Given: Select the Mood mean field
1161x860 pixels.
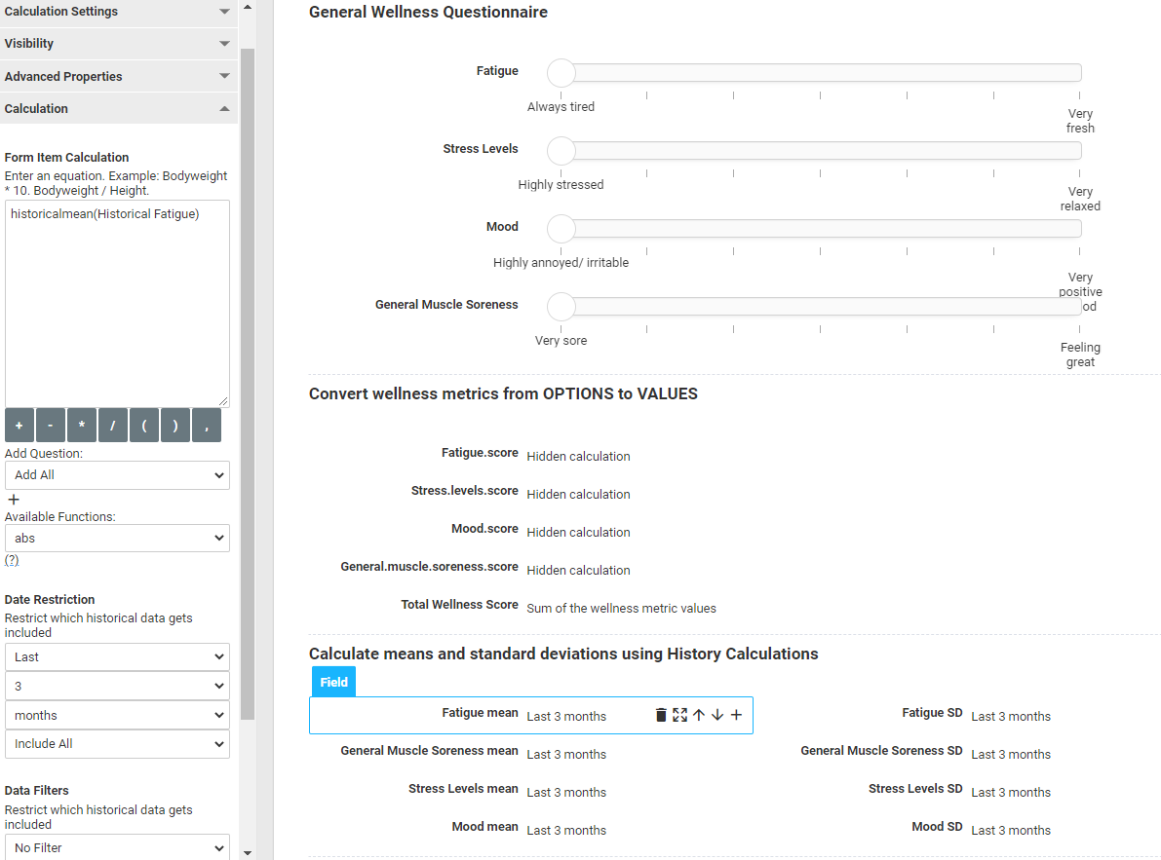Looking at the screenshot, I should 531,828.
